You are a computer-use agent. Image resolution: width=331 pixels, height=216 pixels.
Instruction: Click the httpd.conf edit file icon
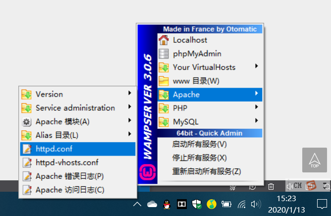click(x=27, y=149)
